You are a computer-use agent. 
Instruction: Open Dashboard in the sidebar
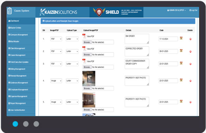click(21, 21)
